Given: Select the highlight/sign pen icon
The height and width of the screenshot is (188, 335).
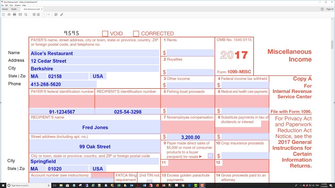Looking at the screenshot, I should [x=62, y=15].
